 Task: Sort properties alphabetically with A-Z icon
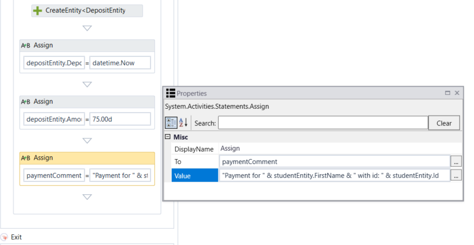[x=185, y=123]
